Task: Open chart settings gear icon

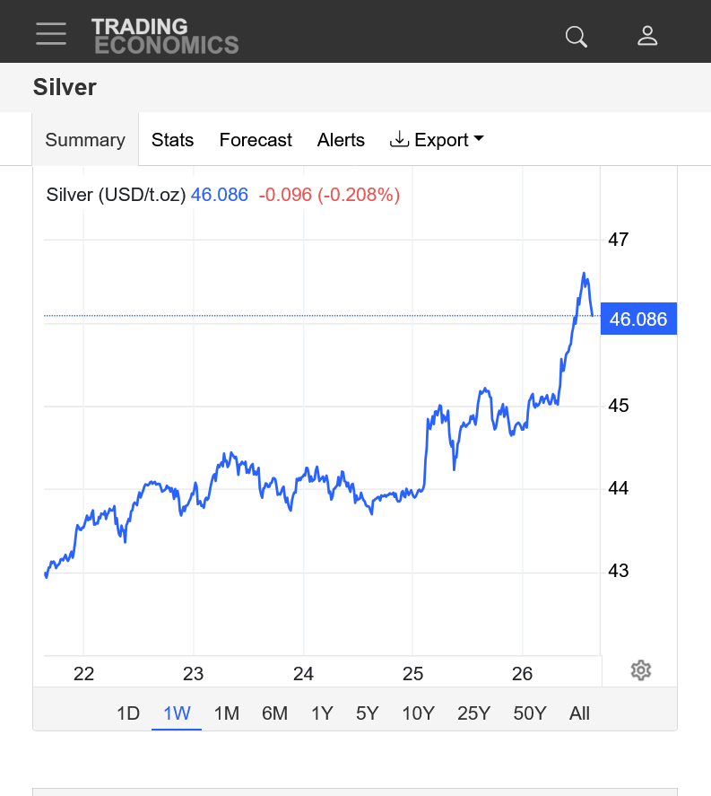Action: (x=640, y=670)
